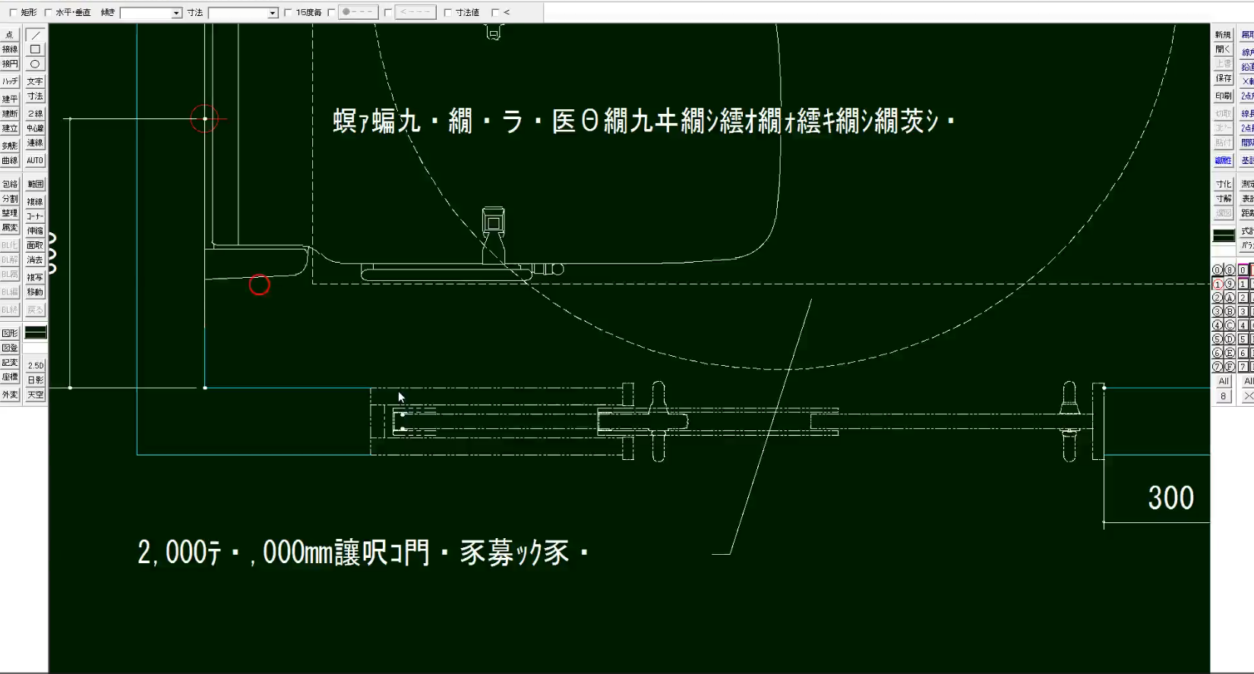Image resolution: width=1254 pixels, height=674 pixels.
Task: Activate the 寸法 dimension tool in left toolbar
Action: [35, 96]
